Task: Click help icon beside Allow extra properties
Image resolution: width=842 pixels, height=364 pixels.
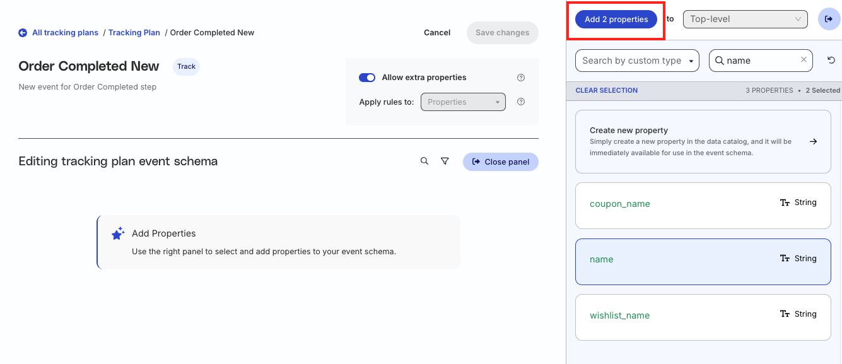Action: (x=521, y=78)
